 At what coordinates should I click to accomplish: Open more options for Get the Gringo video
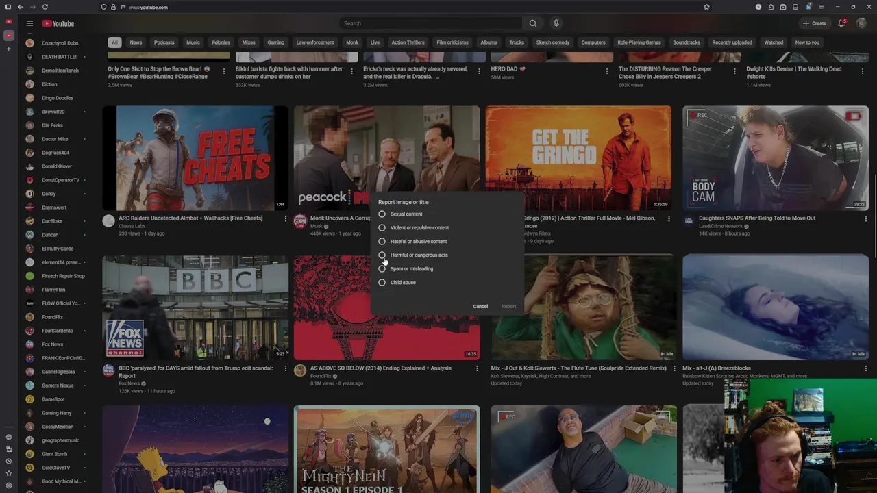click(x=669, y=219)
